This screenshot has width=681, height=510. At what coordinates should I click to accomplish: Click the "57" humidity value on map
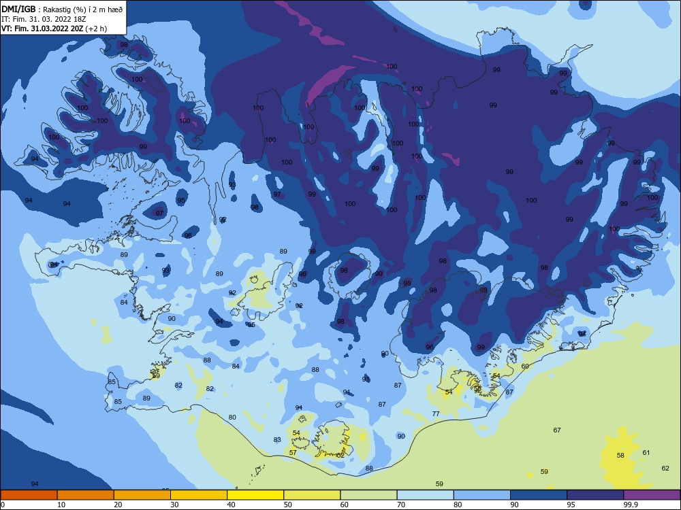pos(293,453)
